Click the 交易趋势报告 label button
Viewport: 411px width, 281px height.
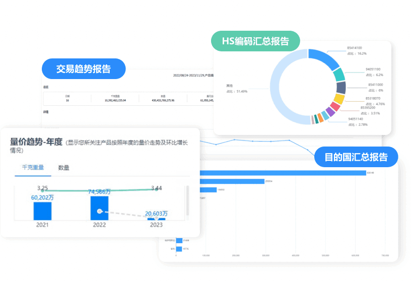[x=83, y=69]
